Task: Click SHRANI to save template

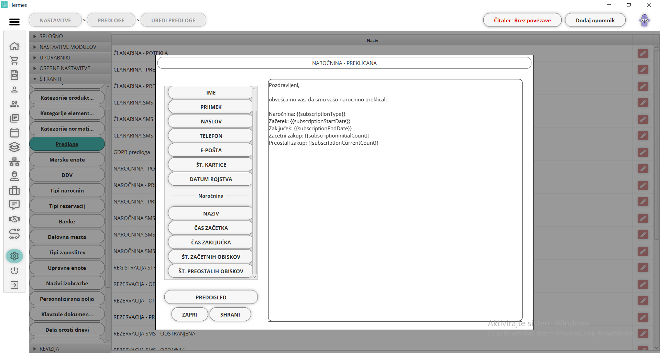Action: (230, 315)
